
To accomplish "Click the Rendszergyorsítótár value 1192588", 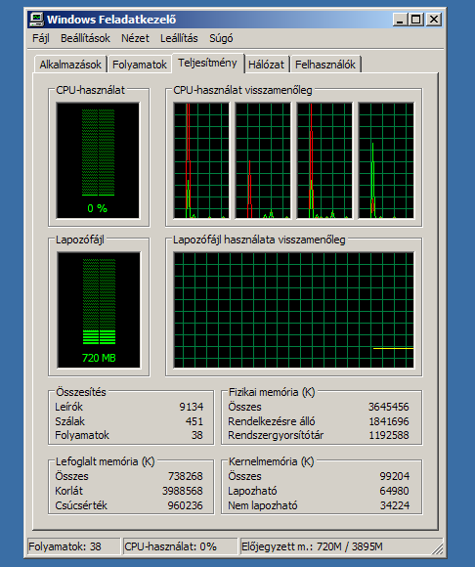I will tap(389, 435).
